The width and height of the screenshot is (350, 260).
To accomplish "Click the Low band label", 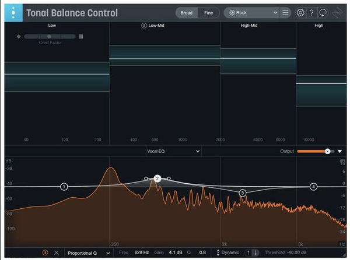I will click(52, 26).
